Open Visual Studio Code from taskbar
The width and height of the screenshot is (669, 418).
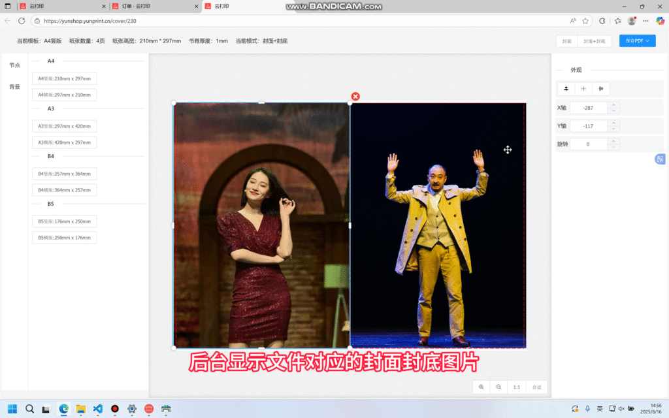(x=98, y=409)
